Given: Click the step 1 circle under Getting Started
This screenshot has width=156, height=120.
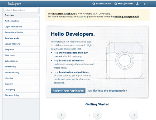Looking at the screenshot, I should pos(61,115).
